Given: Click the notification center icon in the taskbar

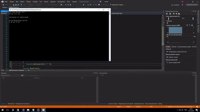Looking at the screenshot, I should (x=197, y=110).
